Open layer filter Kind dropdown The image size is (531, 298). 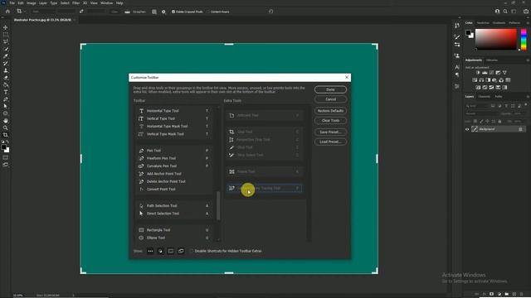click(x=477, y=106)
